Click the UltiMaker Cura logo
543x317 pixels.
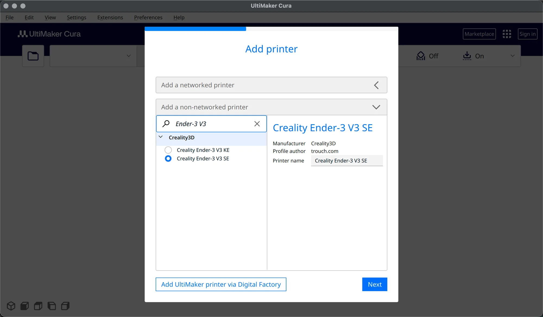pos(49,34)
